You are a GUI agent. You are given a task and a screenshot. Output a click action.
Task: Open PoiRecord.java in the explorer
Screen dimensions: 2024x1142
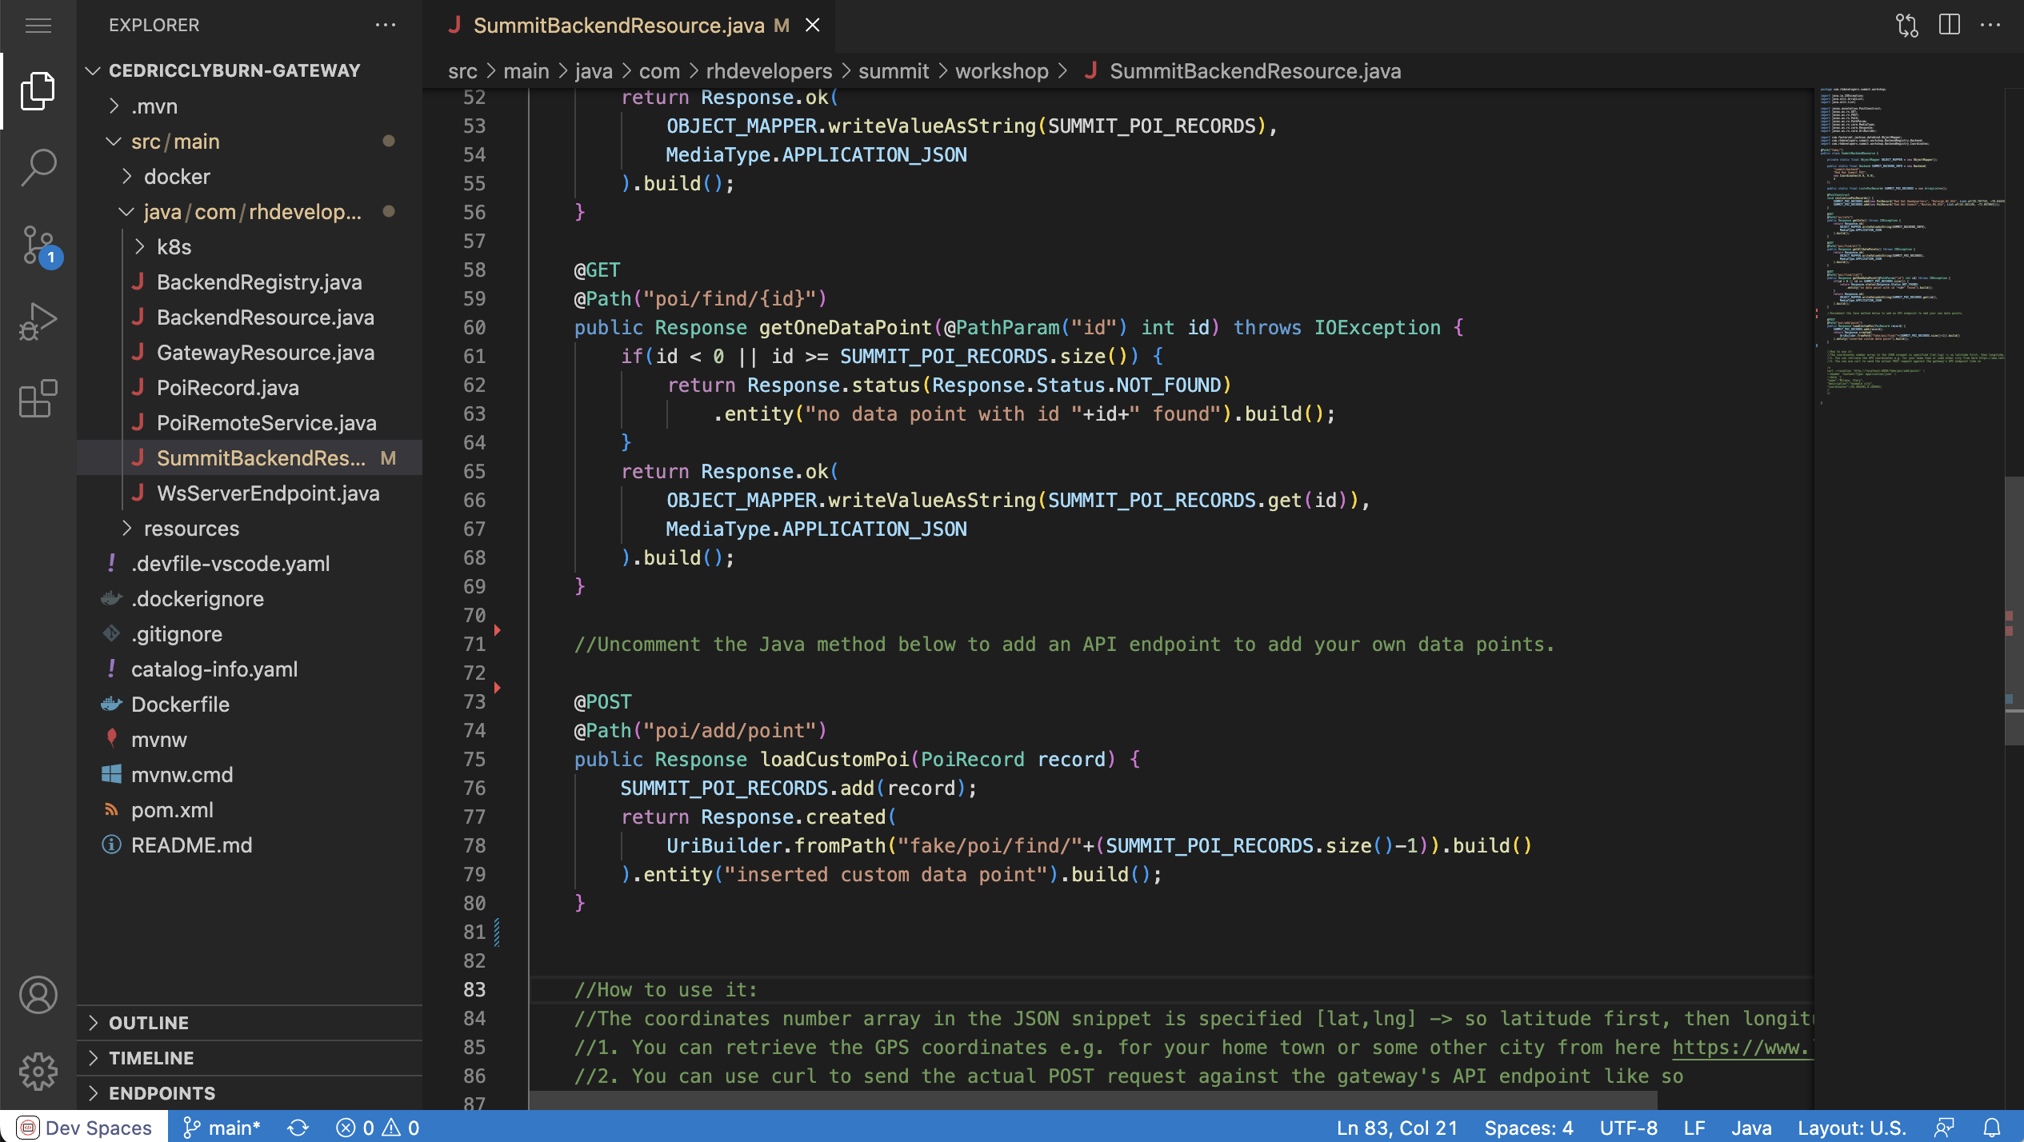[228, 388]
